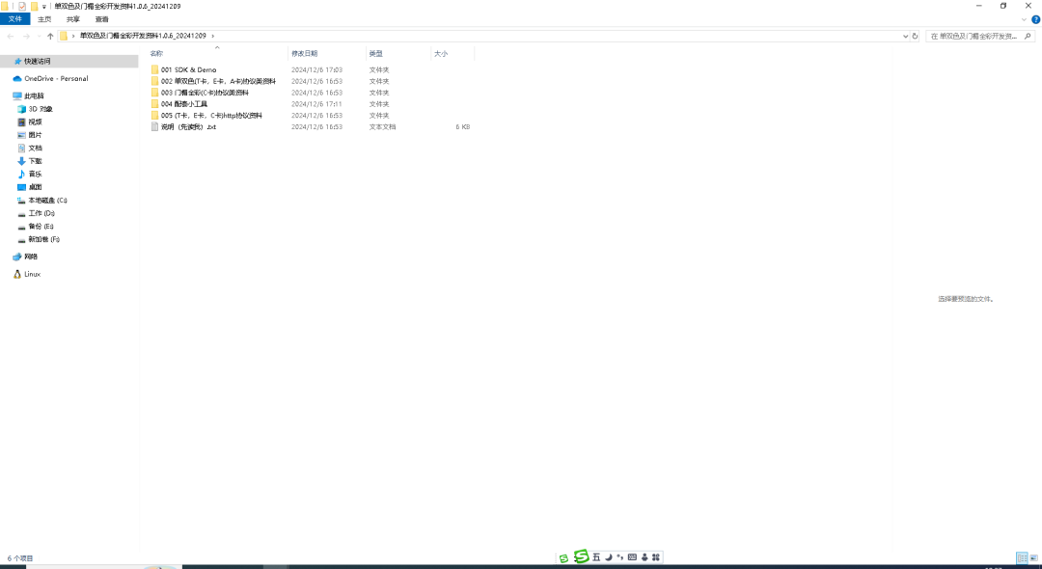Open OneDrive - Personal in sidebar
This screenshot has height=569, width=1042.
[56, 78]
